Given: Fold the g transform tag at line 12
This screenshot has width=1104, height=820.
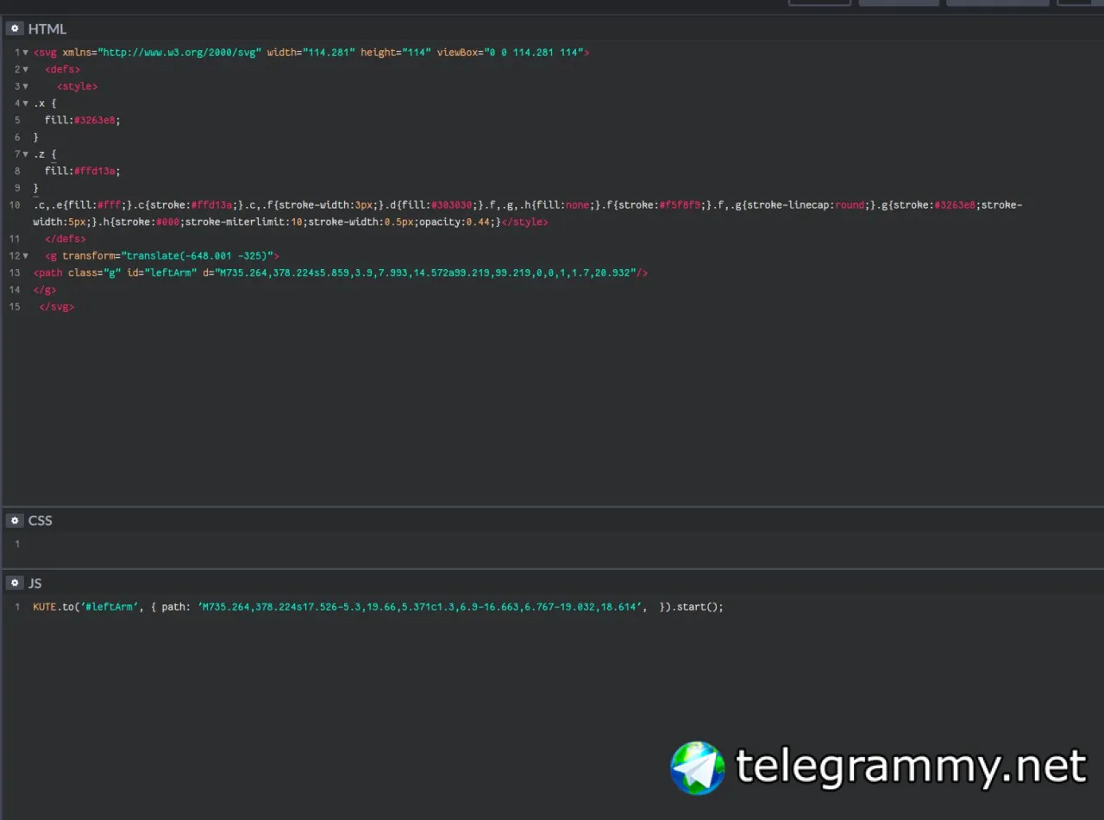Looking at the screenshot, I should (25, 256).
